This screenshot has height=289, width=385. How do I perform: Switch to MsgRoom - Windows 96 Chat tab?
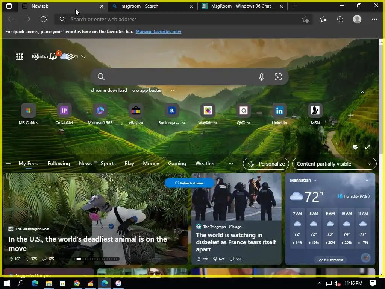(x=243, y=6)
